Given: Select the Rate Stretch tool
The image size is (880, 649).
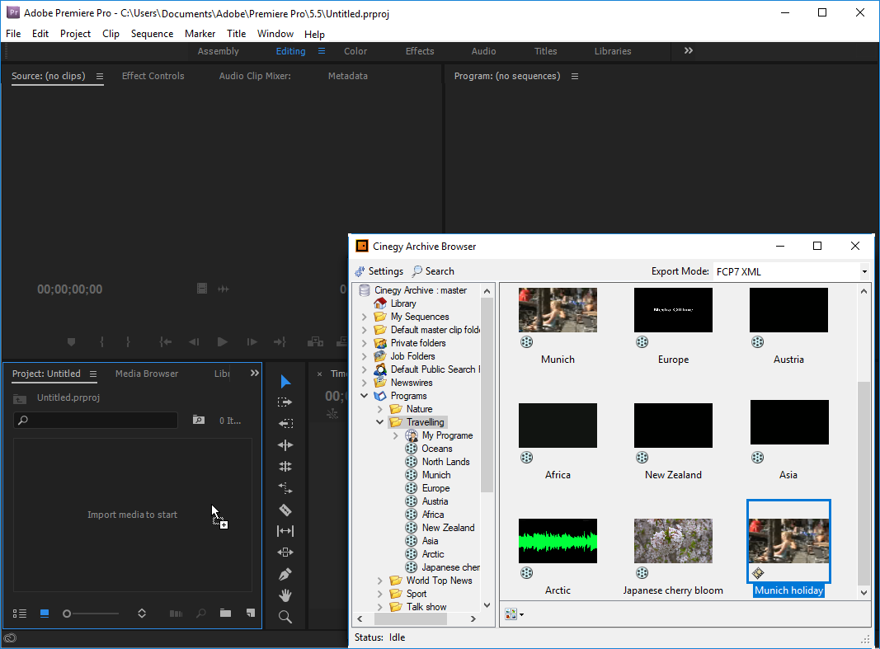Looking at the screenshot, I should [x=285, y=488].
